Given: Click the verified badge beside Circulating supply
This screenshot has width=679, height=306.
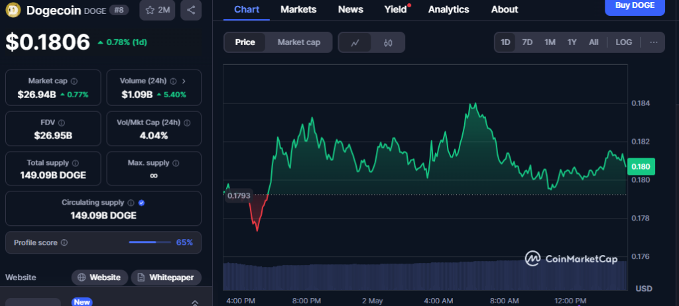Looking at the screenshot, I should pos(141,203).
